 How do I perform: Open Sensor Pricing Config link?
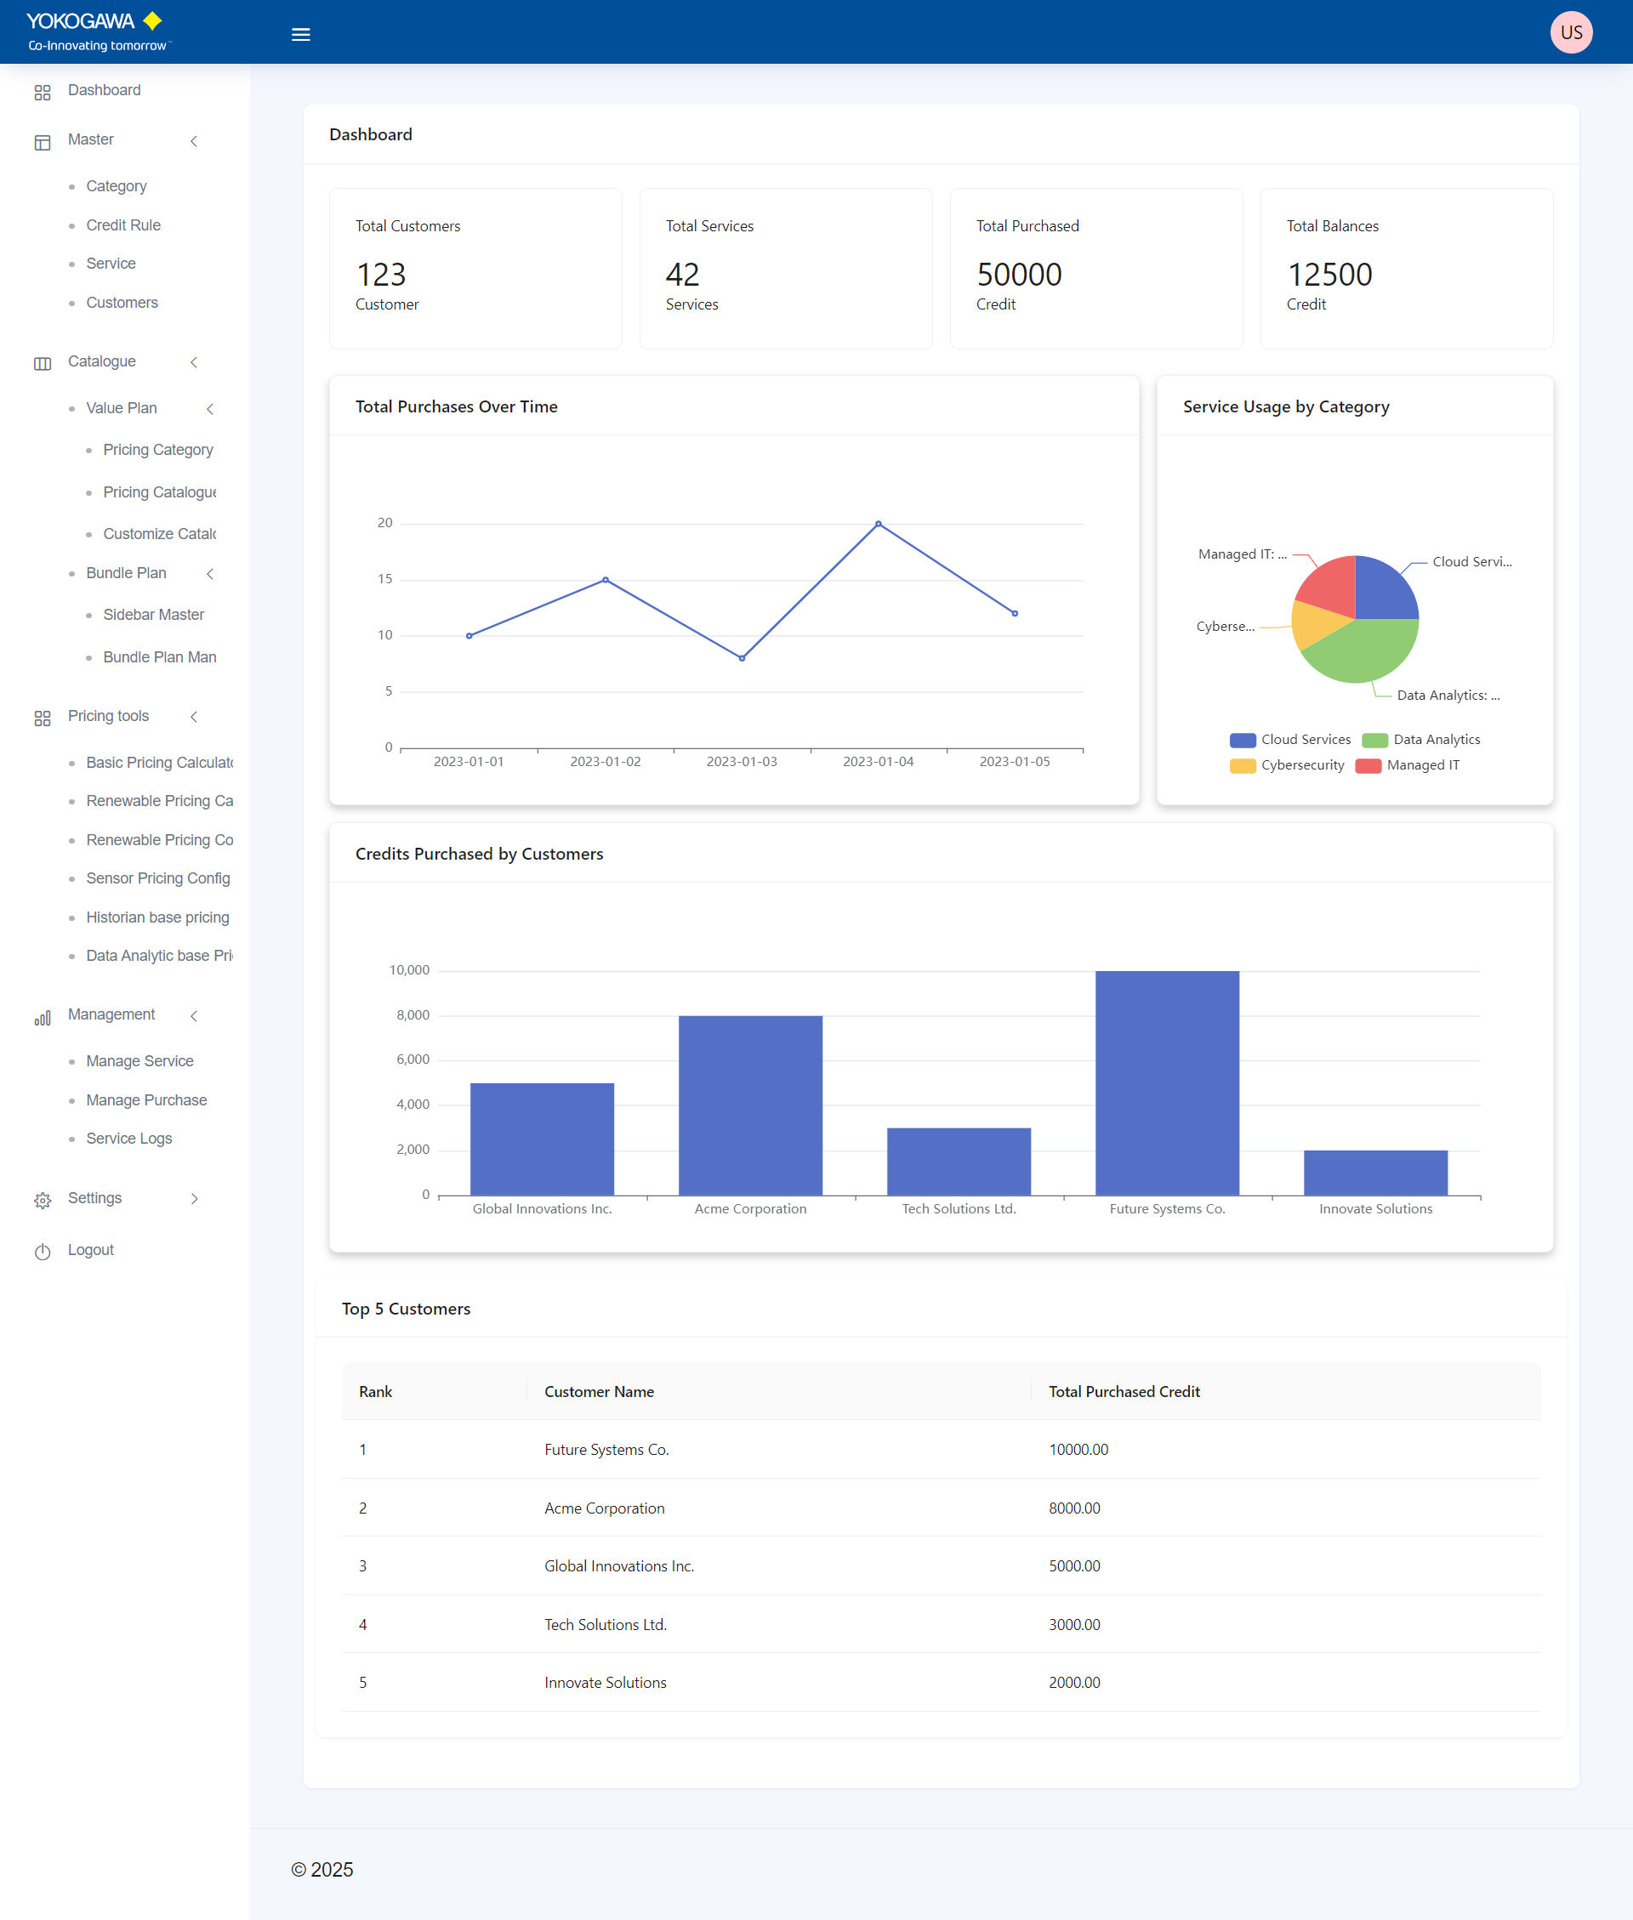click(157, 878)
